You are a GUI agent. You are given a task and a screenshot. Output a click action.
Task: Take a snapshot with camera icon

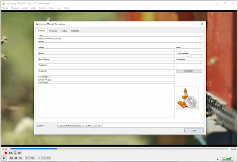click(10, 153)
